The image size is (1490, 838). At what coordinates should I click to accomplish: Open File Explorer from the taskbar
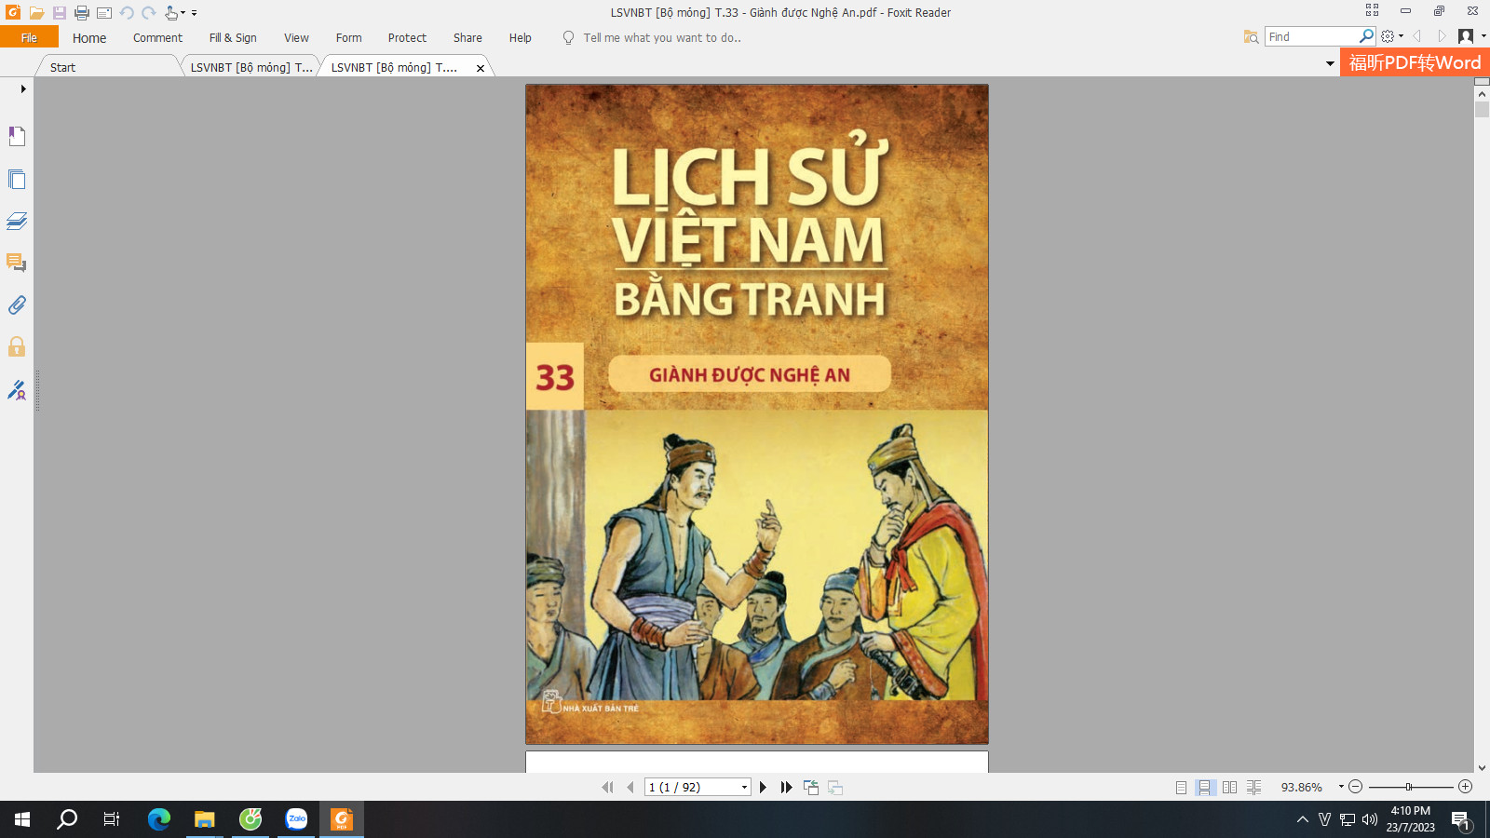click(x=205, y=819)
